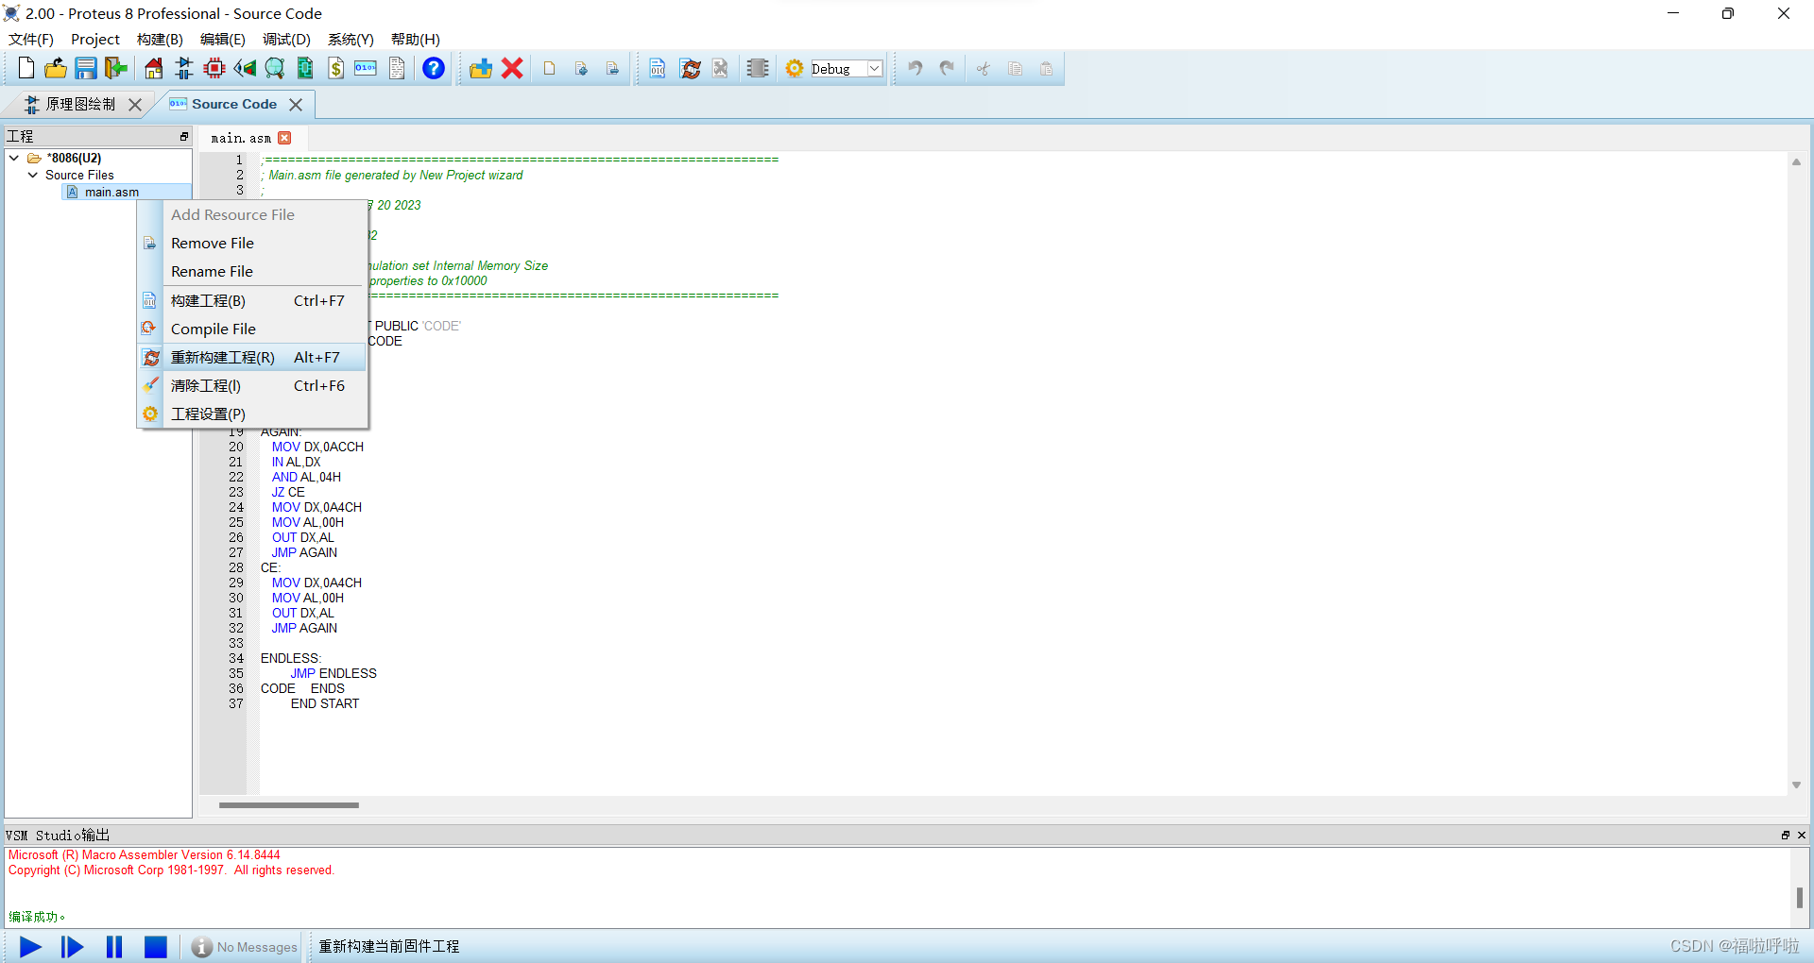Click the editor horizontal scrollbar thumb
This screenshot has width=1814, height=963.
(289, 805)
